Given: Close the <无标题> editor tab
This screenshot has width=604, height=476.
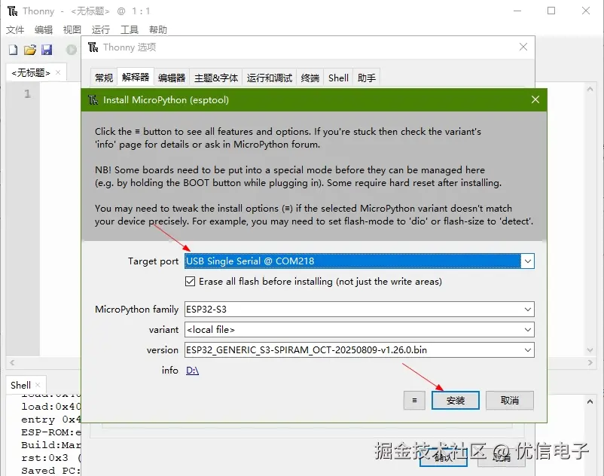Looking at the screenshot, I should point(58,72).
